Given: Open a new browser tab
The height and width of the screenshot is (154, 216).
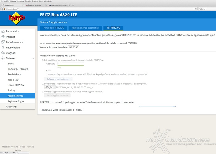Looking at the screenshot, I should (73, 5).
